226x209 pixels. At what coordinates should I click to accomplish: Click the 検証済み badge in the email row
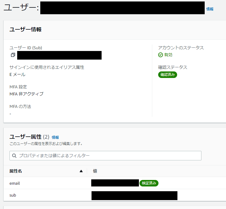[x=149, y=183]
